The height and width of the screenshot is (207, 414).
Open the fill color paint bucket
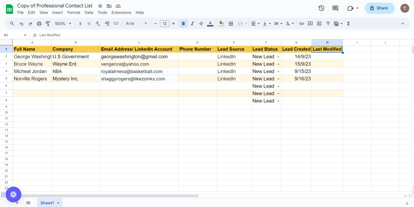[221, 24]
